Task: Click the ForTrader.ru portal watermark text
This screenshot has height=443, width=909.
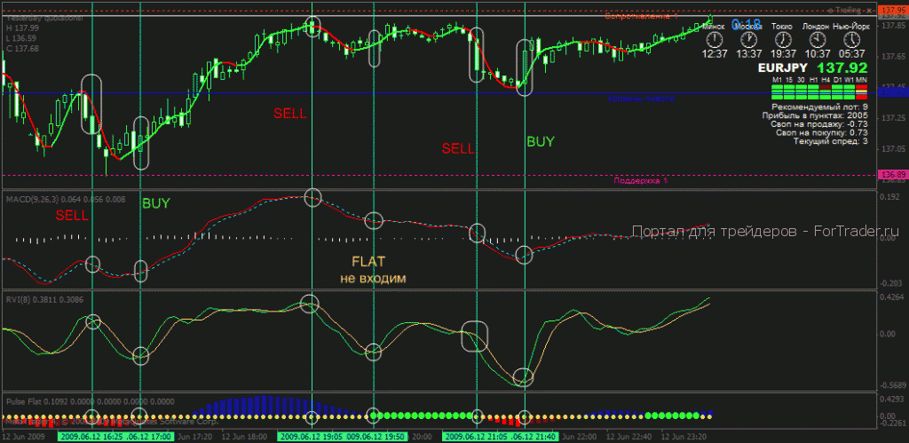Action: pyautogui.click(x=764, y=231)
